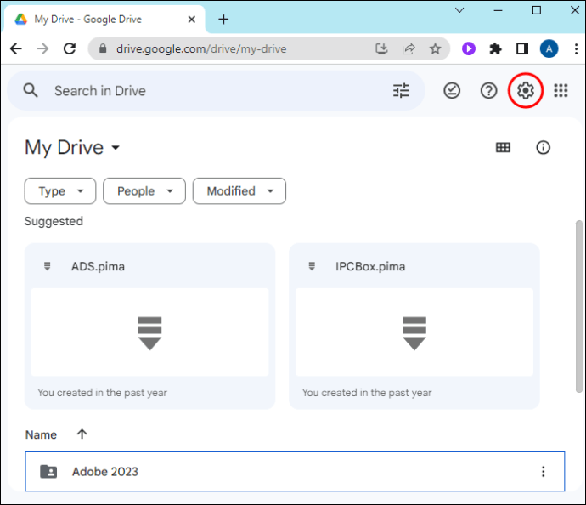
Task: Expand the My Drive dropdown
Action: coord(116,147)
